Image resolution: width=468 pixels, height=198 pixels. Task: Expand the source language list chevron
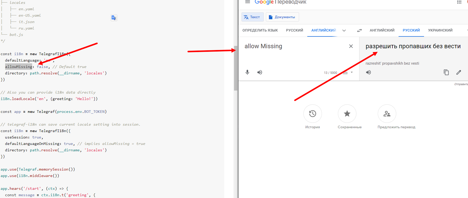pos(344,31)
